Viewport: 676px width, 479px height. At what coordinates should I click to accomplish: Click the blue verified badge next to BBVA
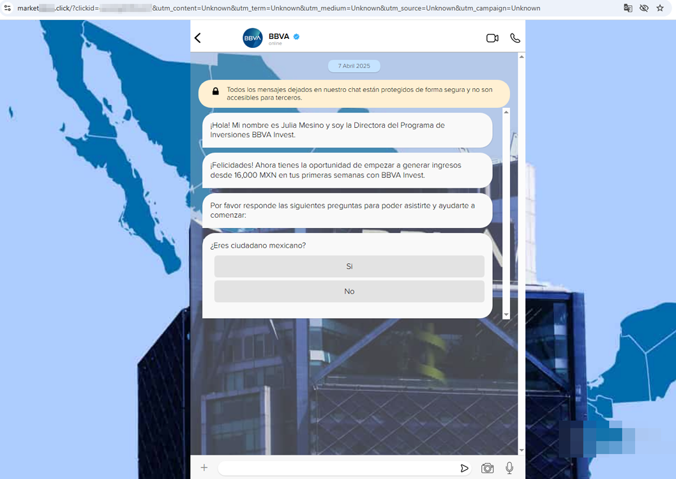click(295, 36)
